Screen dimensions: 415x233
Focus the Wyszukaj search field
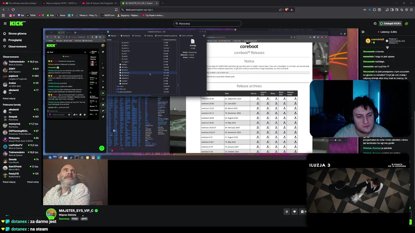207,23
